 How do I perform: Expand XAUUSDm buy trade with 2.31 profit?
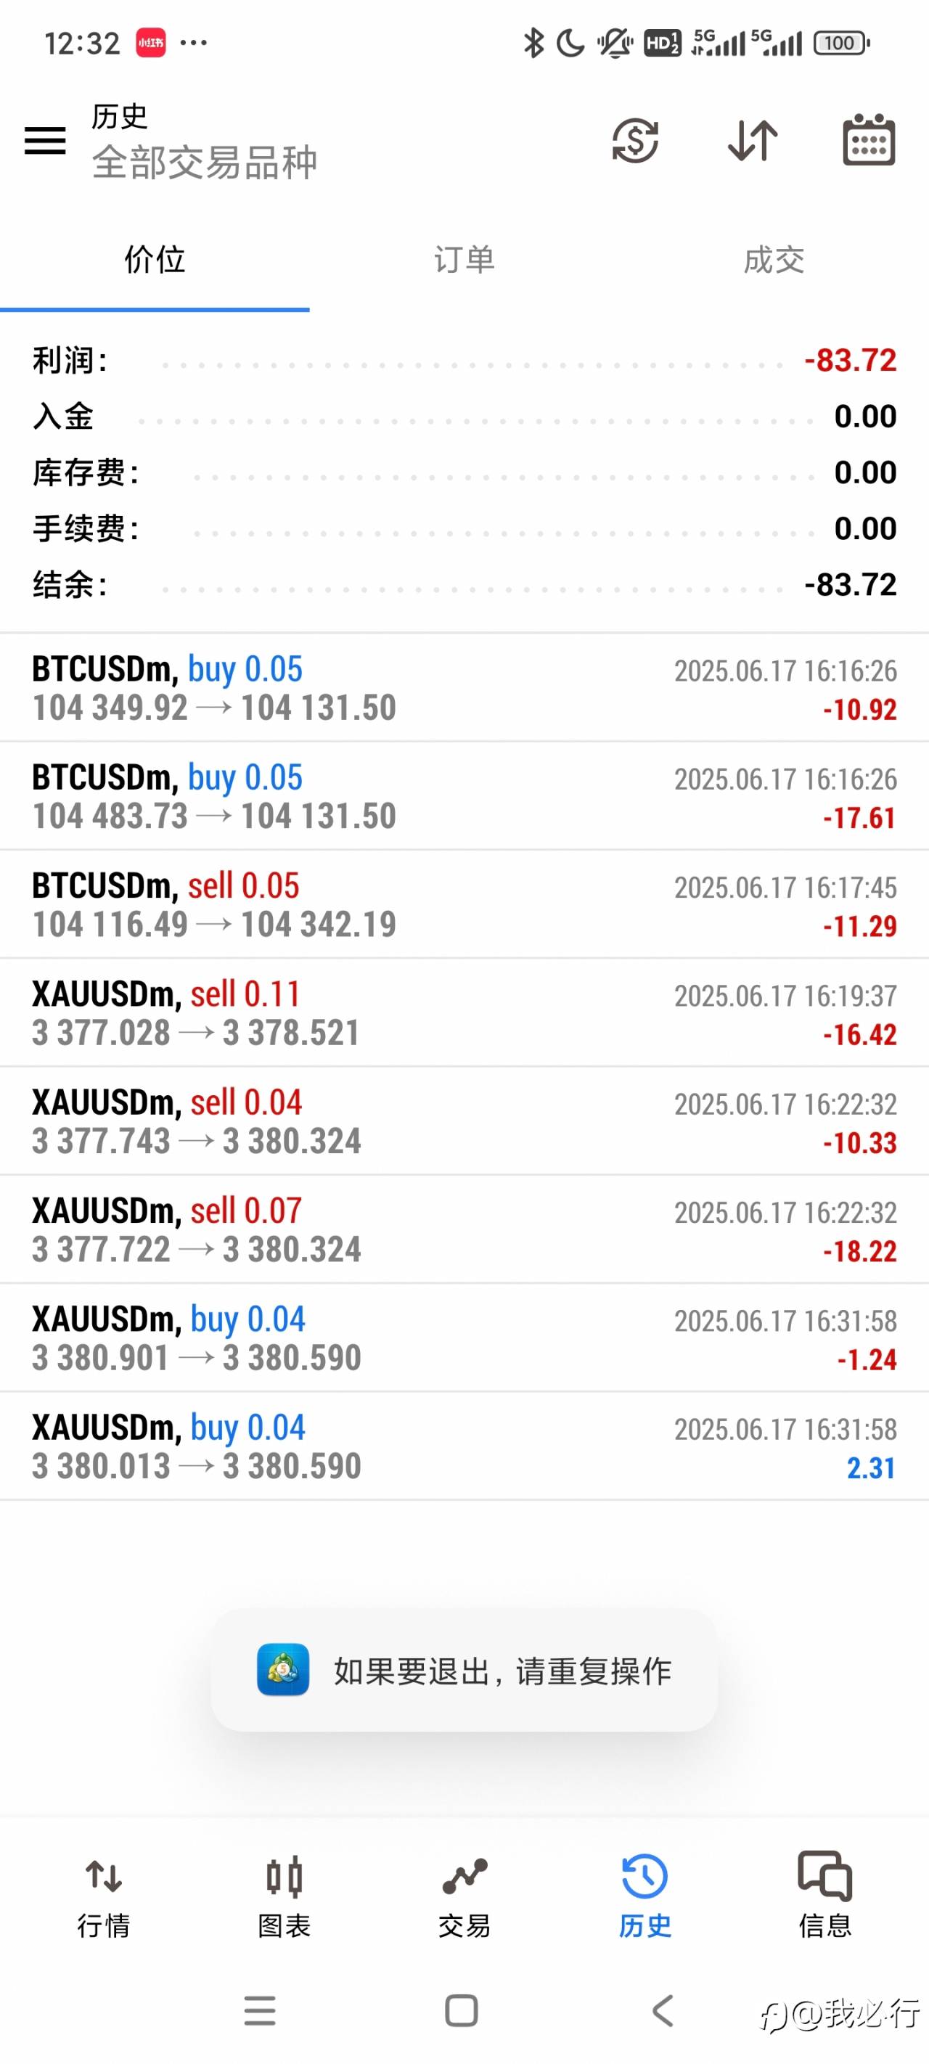tap(464, 1446)
